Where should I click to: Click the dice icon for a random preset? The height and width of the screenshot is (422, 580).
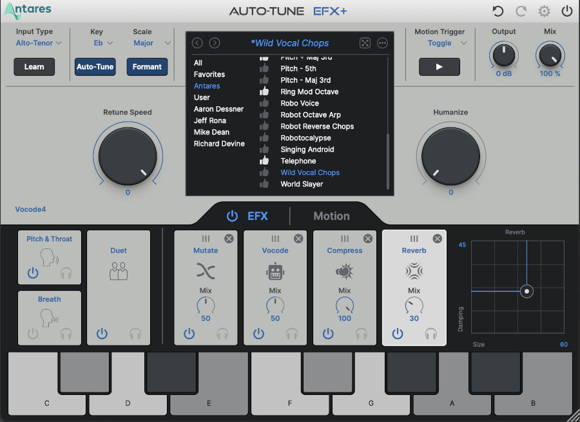click(x=365, y=42)
